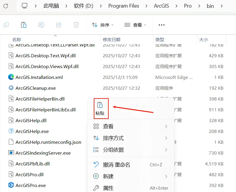Click the blue ArcGISPro.exe application icon
Screen dimensions: 236x192
coord(11,185)
